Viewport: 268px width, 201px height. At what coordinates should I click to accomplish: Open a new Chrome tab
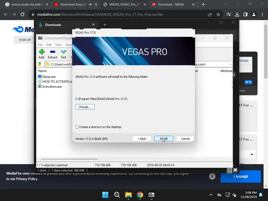tap(203, 4)
